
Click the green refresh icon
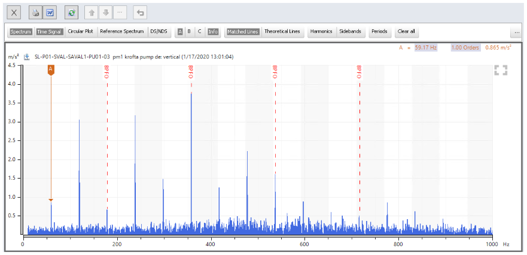[72, 12]
